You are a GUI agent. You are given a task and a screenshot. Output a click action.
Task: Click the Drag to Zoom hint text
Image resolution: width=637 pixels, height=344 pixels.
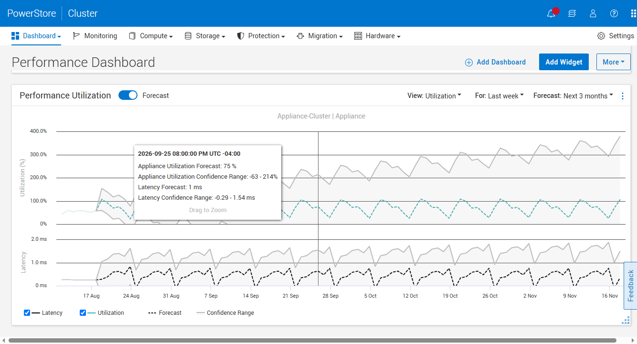tap(208, 210)
